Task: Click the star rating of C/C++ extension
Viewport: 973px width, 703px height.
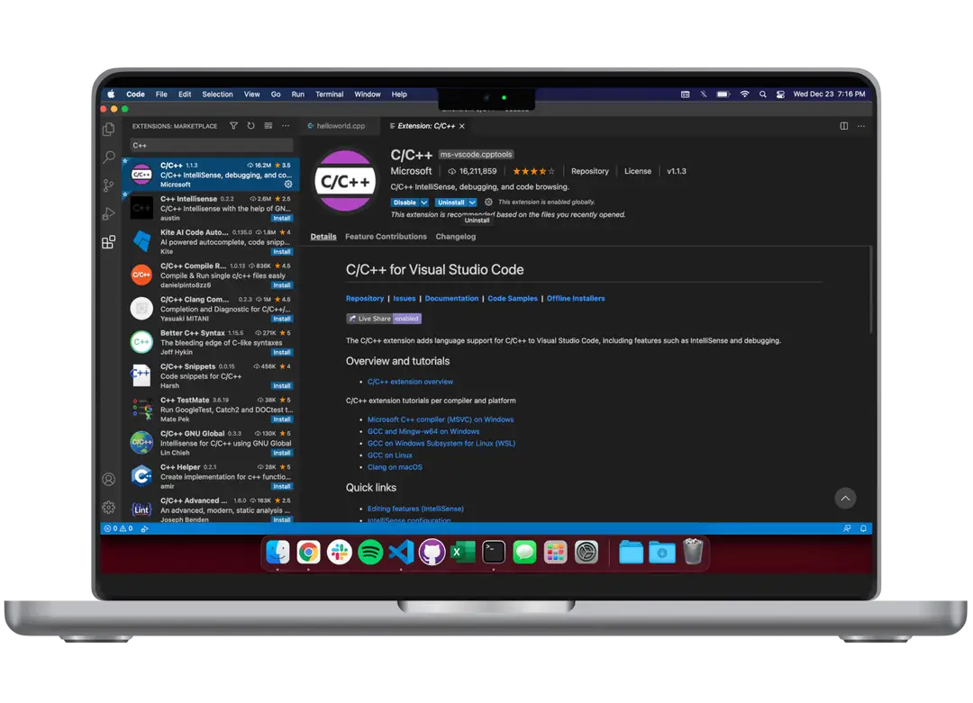Action: coord(534,171)
